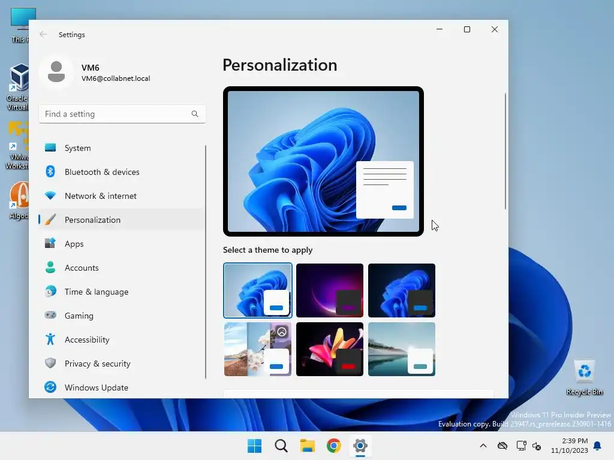Click the Gaming controller icon
Screen dimensions: 614x460
[x=50, y=315]
